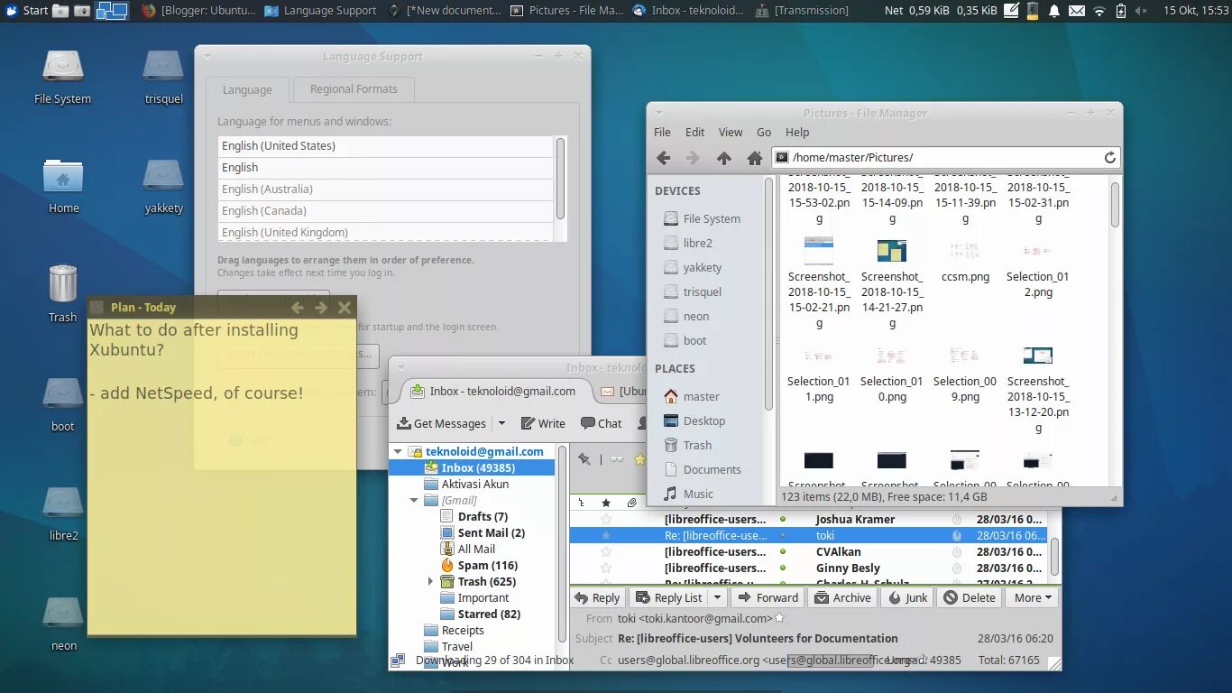Click the Get Messages button
1232x693 pixels.
[443, 423]
